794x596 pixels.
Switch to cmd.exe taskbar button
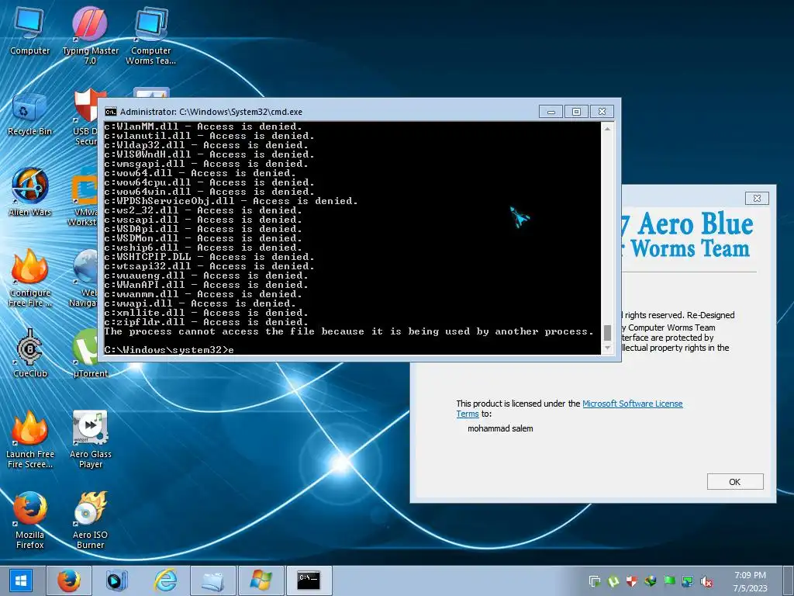click(x=309, y=580)
